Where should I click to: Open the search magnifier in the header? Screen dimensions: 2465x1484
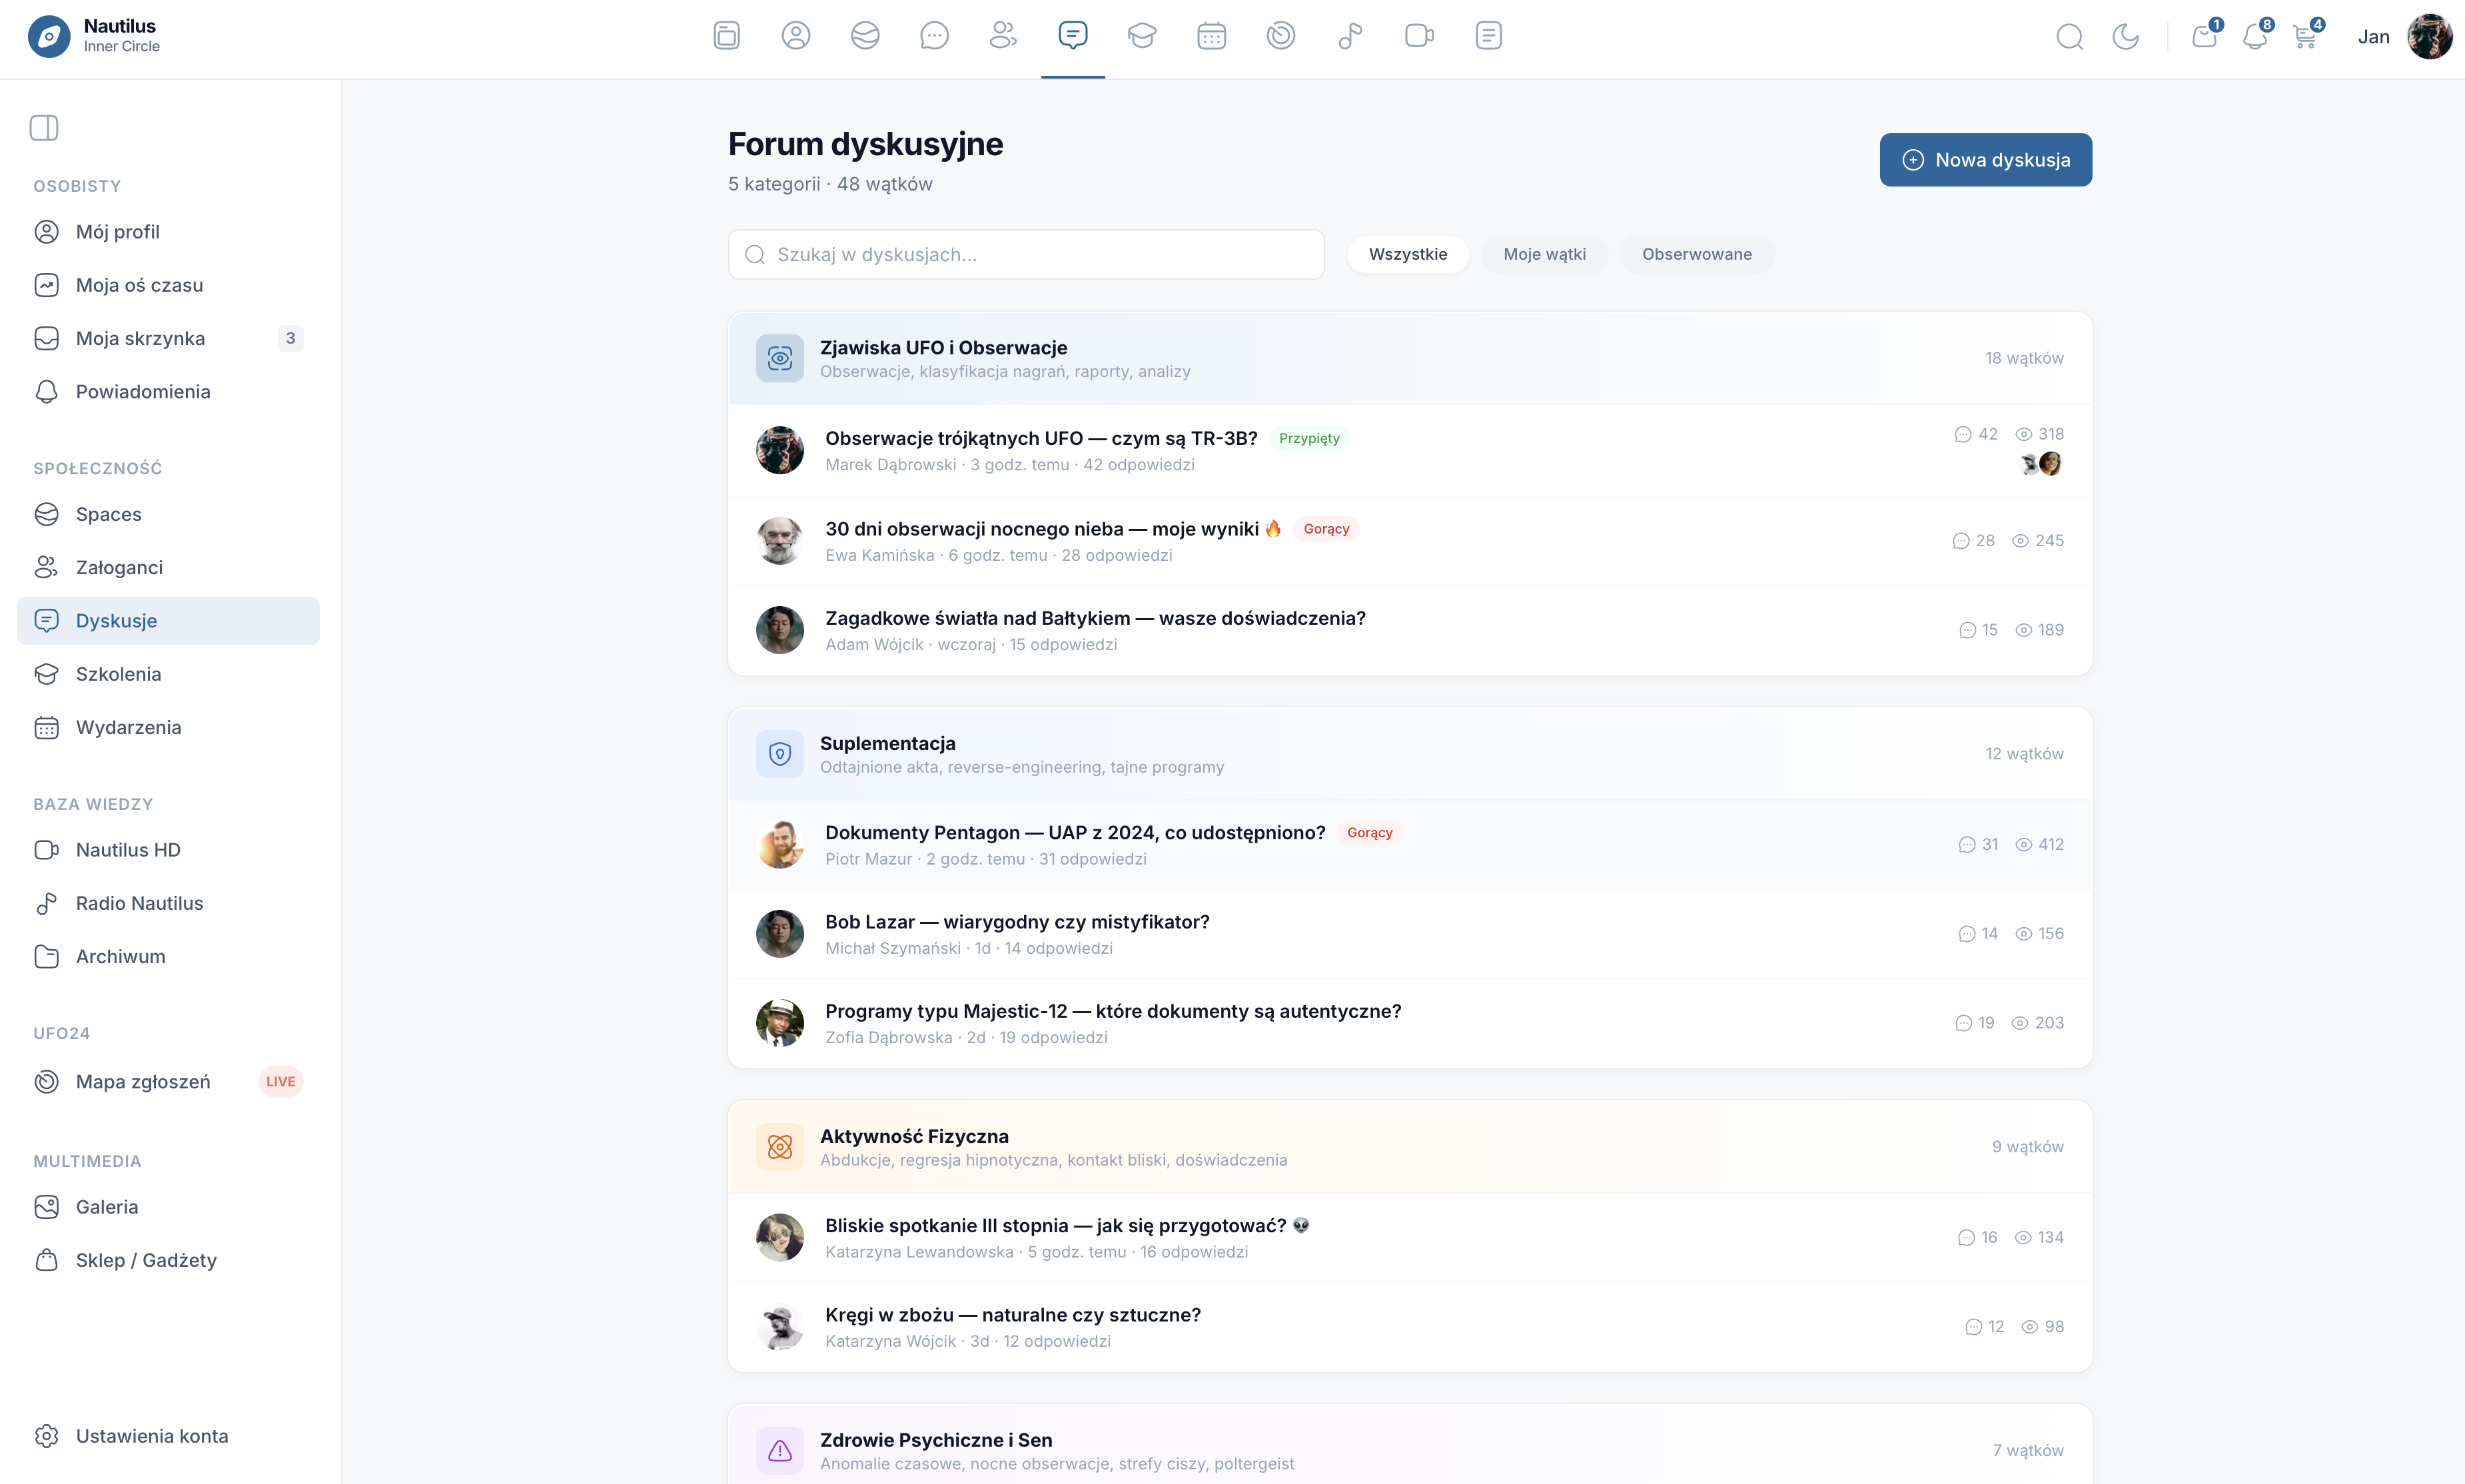(2069, 37)
